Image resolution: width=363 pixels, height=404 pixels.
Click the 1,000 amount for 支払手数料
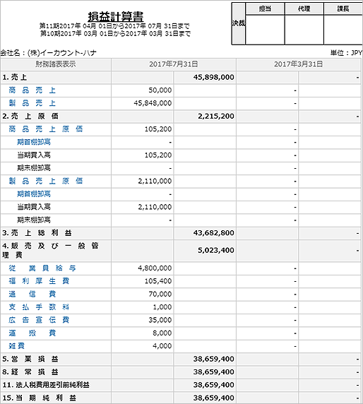(x=162, y=307)
